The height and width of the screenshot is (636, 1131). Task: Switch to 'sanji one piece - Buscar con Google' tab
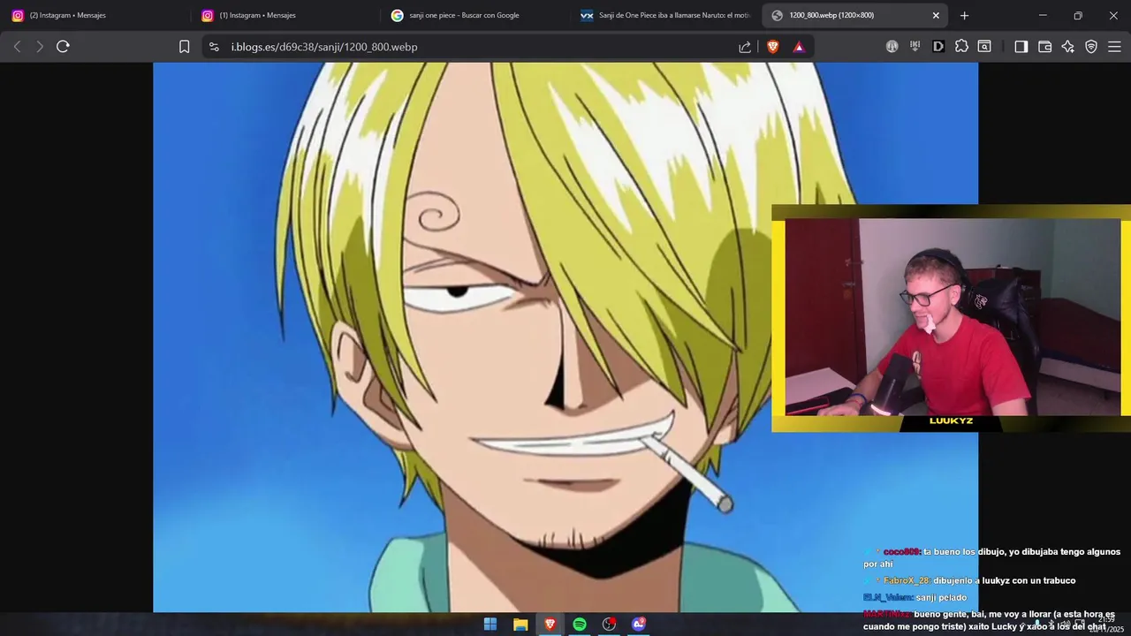[474, 15]
